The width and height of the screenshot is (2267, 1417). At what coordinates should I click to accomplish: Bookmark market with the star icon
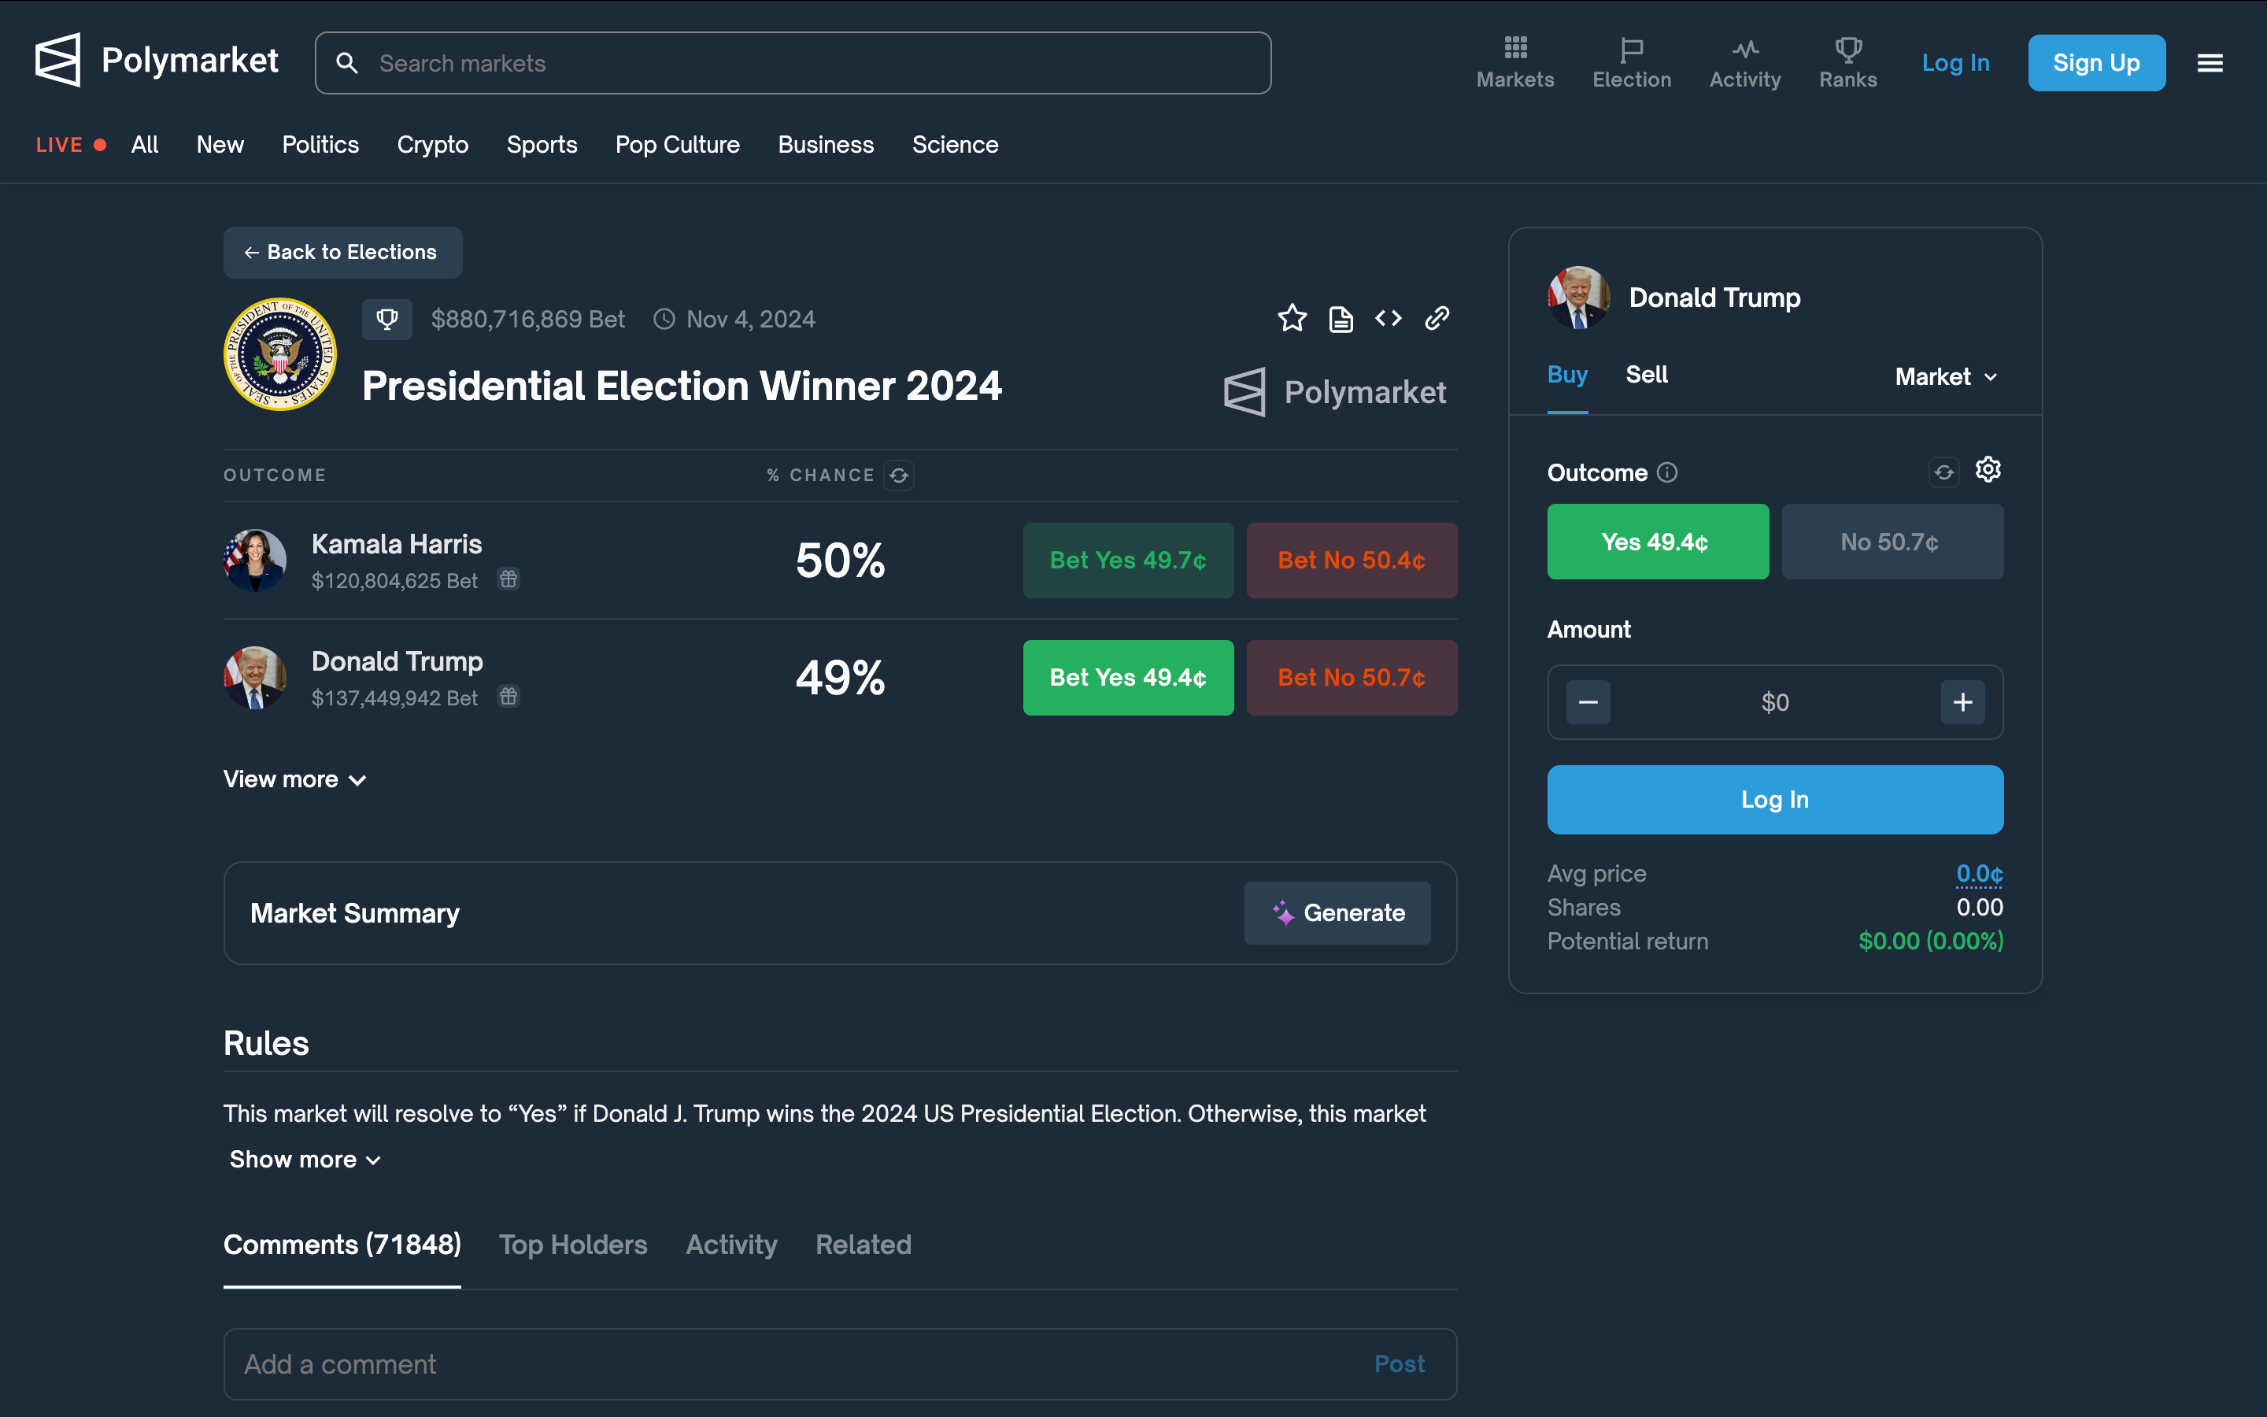[1292, 319]
